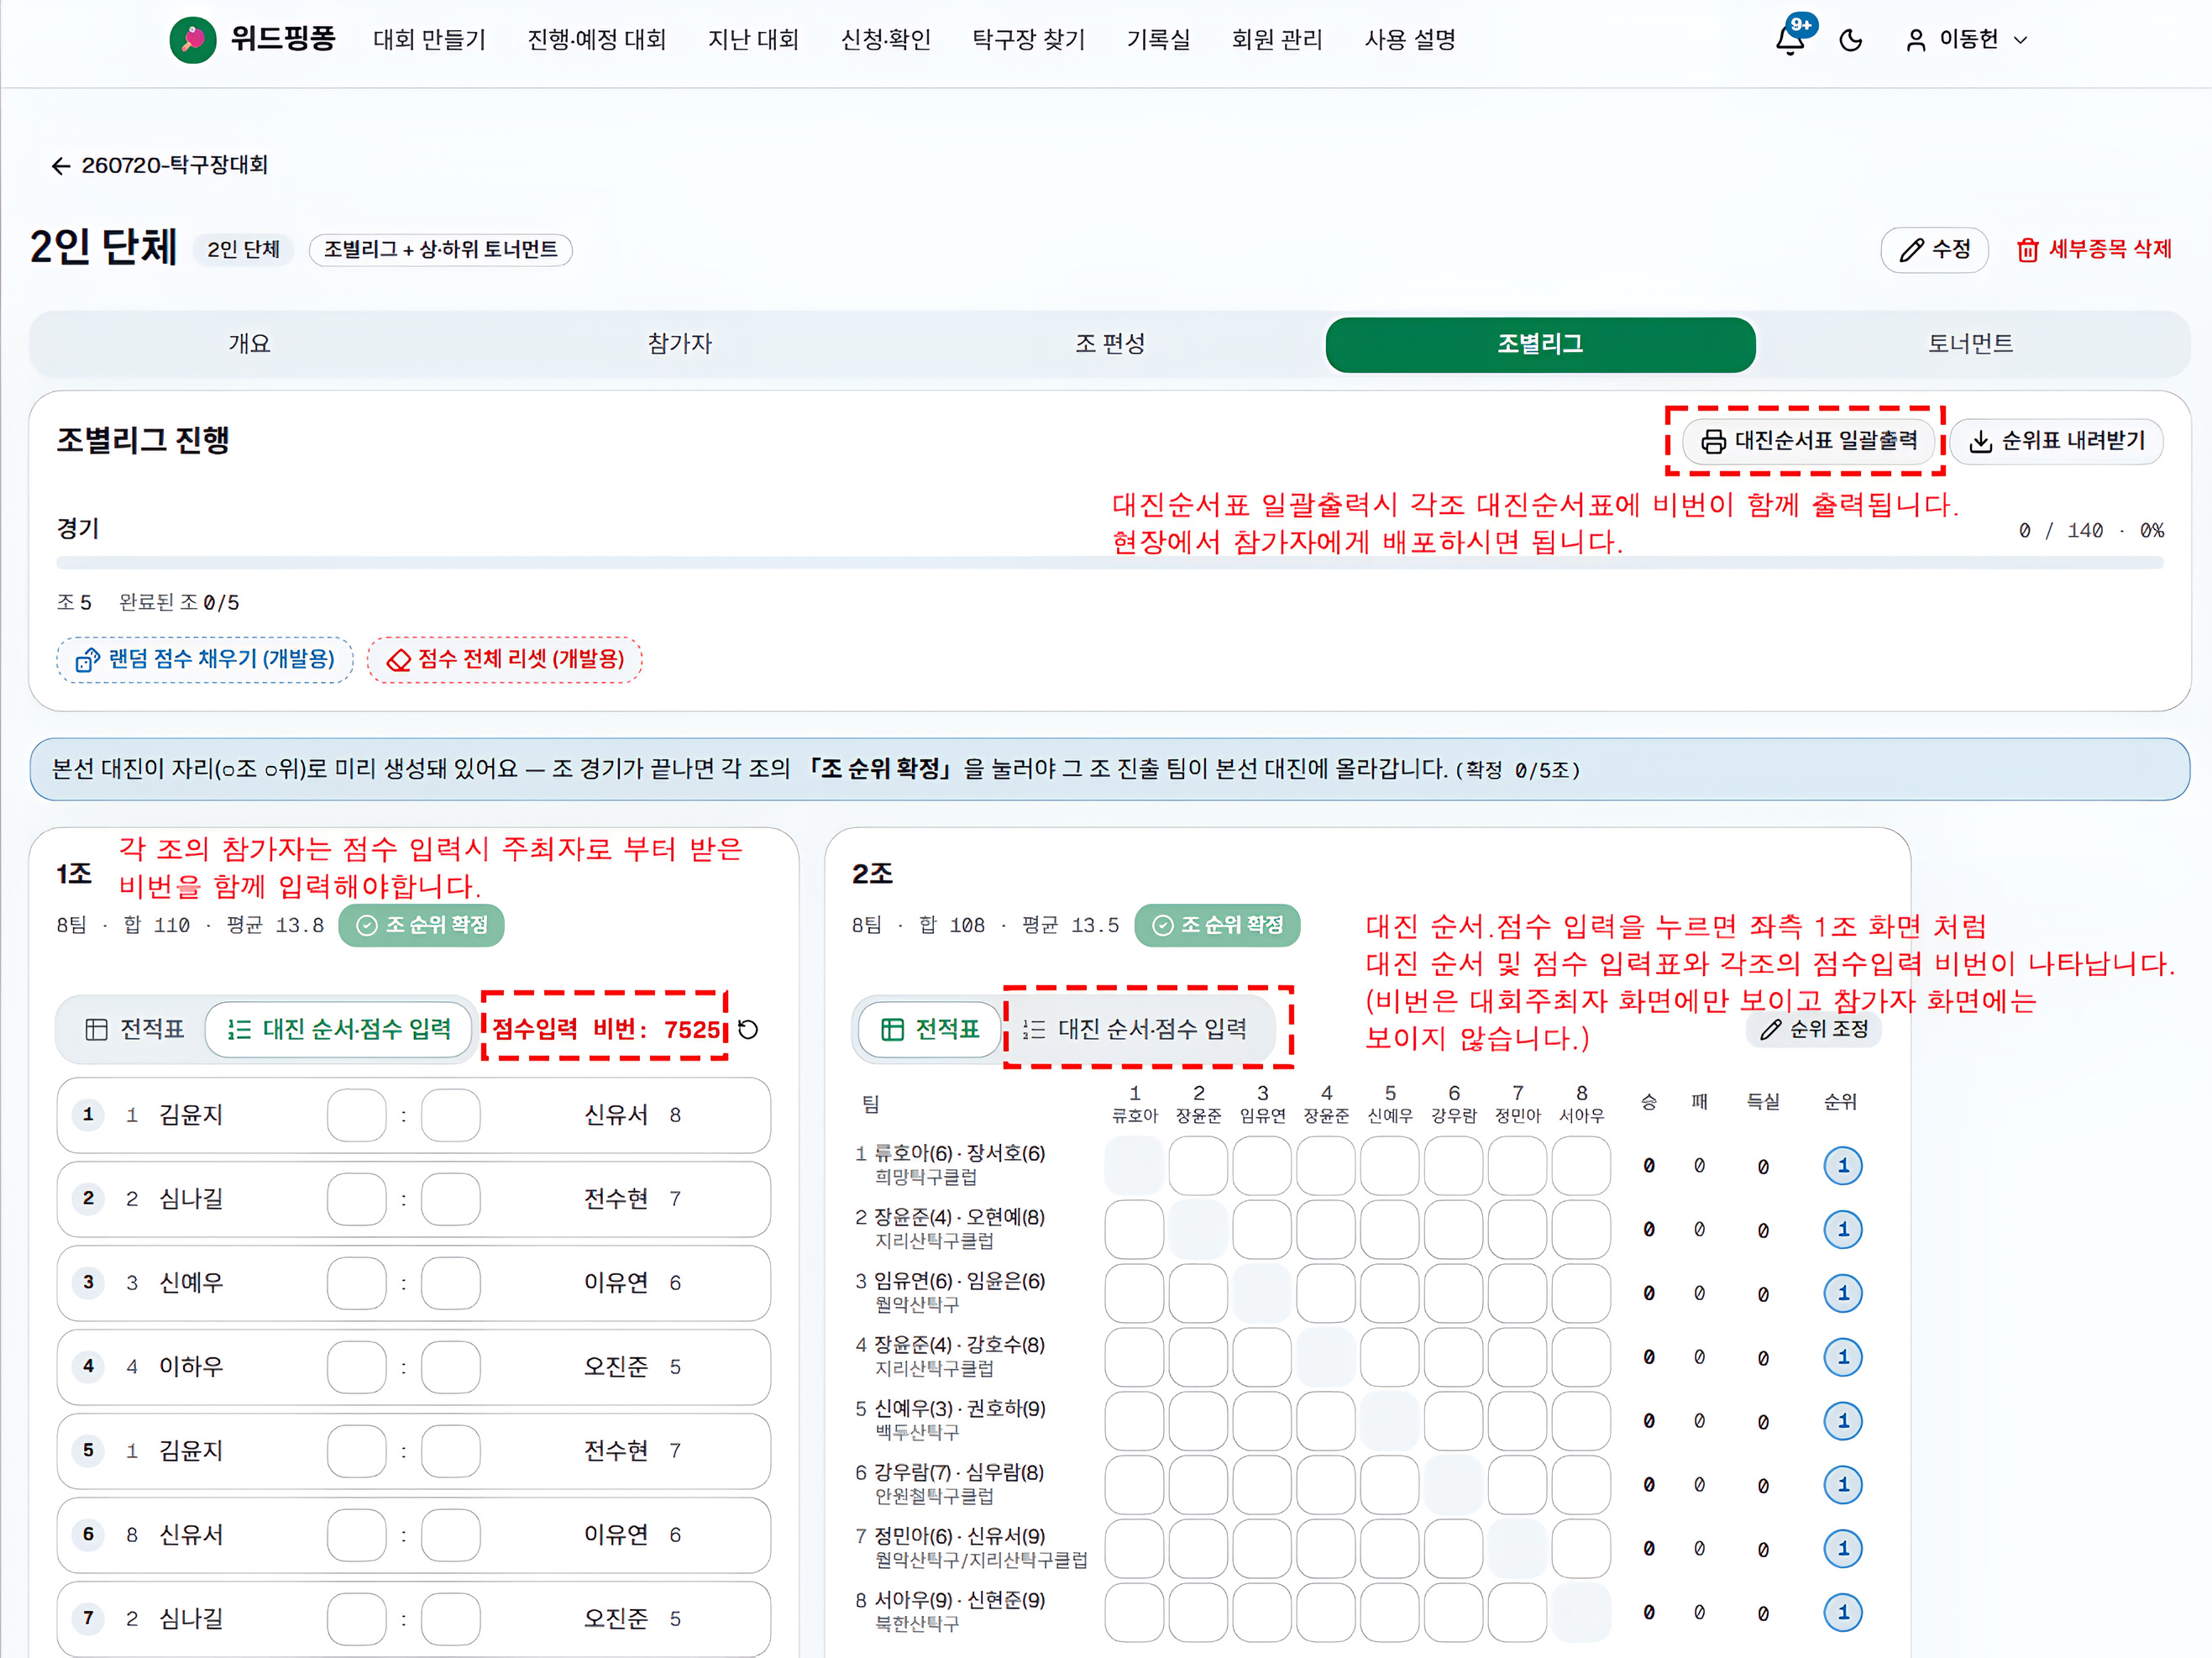Click rank badge for 류호아·장서호 team
The height and width of the screenshot is (1658, 2212).
point(1843,1165)
